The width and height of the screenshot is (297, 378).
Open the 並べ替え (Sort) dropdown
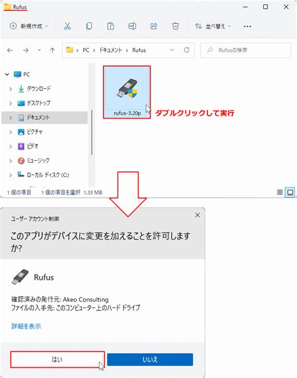click(213, 26)
